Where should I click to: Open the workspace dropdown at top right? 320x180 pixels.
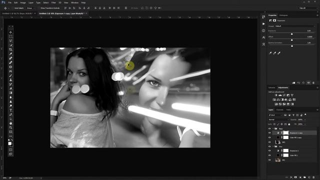(x=308, y=8)
